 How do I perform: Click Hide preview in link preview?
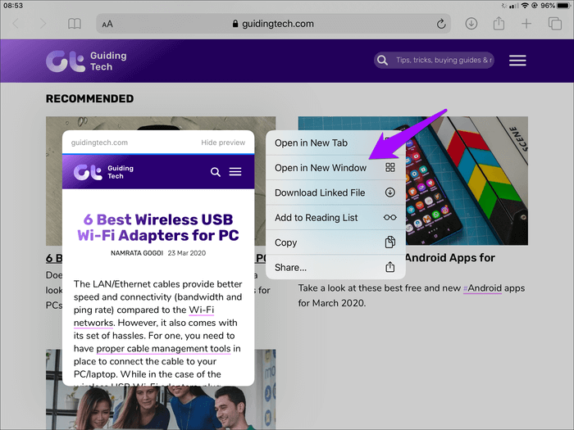(x=223, y=143)
